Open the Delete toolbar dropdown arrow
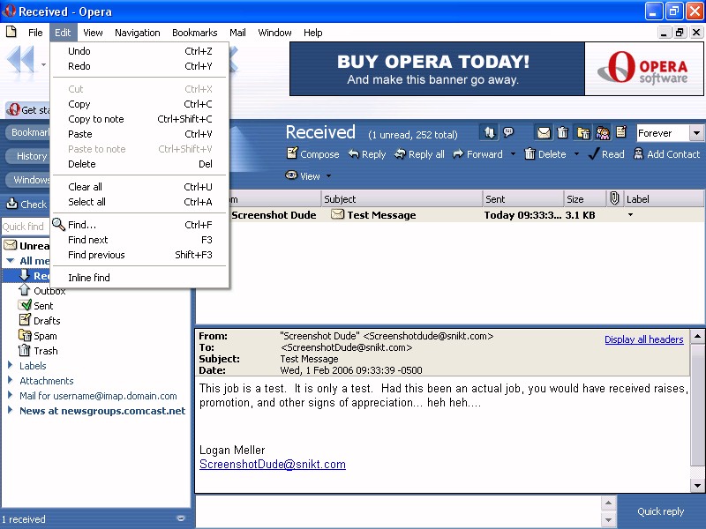 577,154
